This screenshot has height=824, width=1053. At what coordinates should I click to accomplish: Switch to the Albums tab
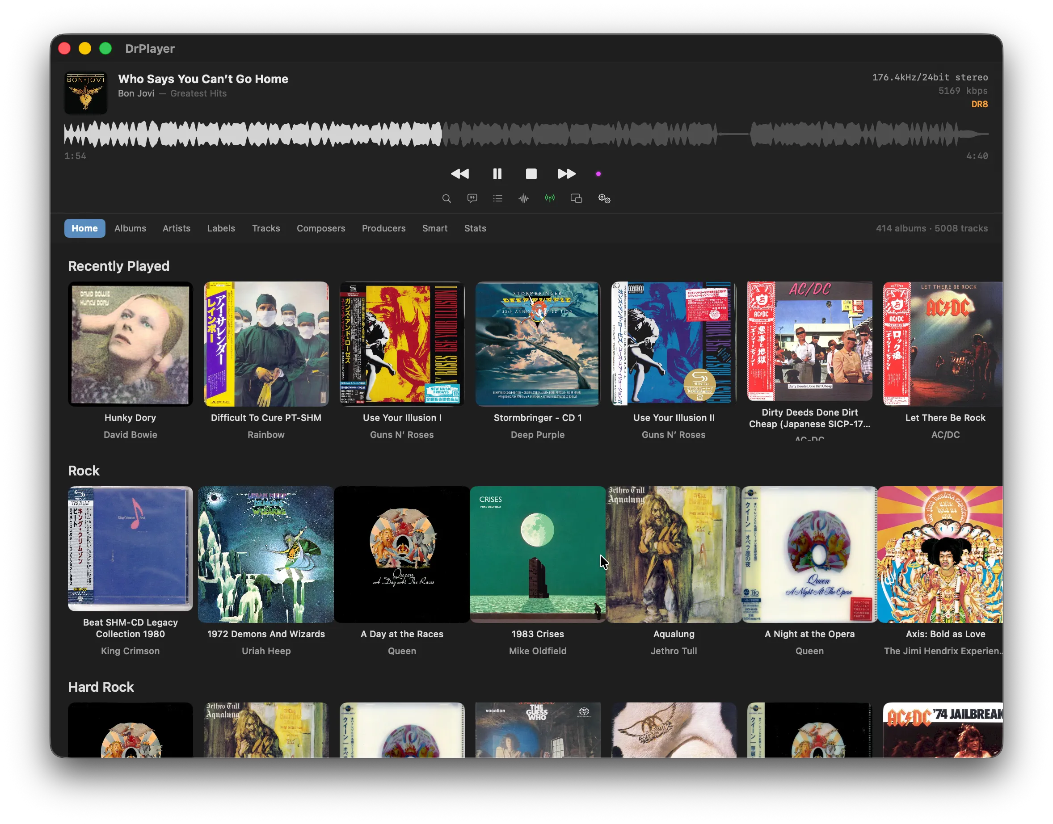tap(131, 228)
